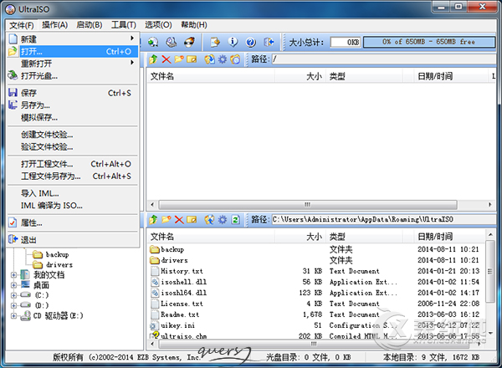Click the red X delete icon in image toolbar
Viewport: 502px width, 368px height.
click(x=166, y=59)
